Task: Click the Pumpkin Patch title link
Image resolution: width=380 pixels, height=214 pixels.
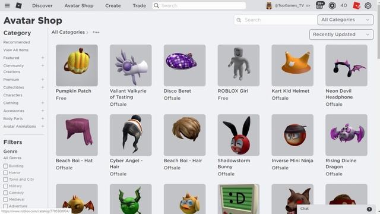Action: coord(74,91)
